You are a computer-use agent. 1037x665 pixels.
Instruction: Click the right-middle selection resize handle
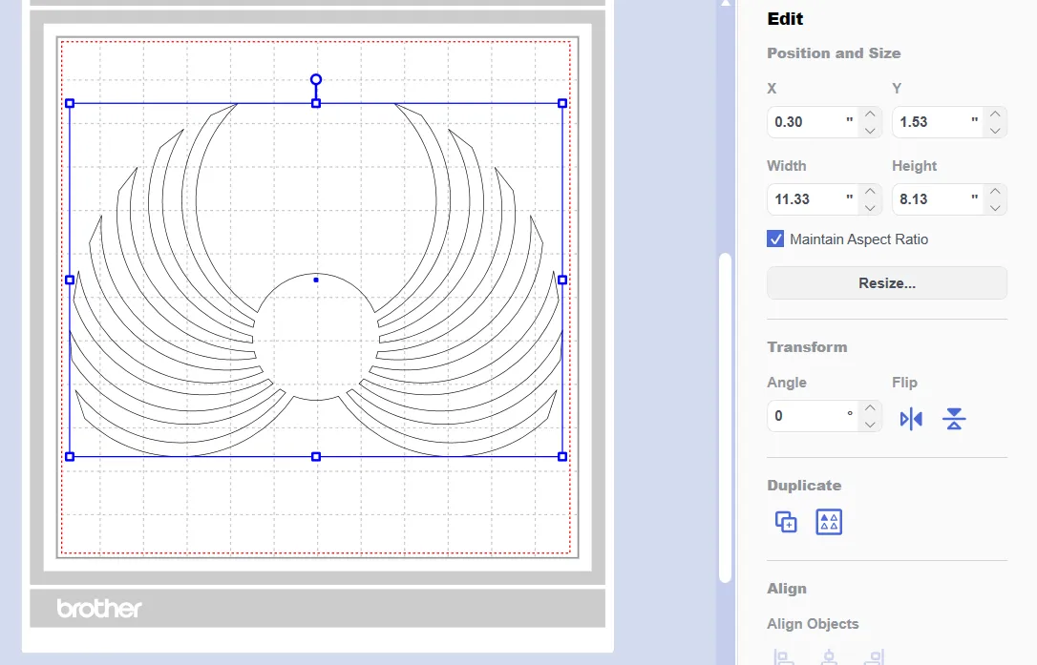click(562, 280)
